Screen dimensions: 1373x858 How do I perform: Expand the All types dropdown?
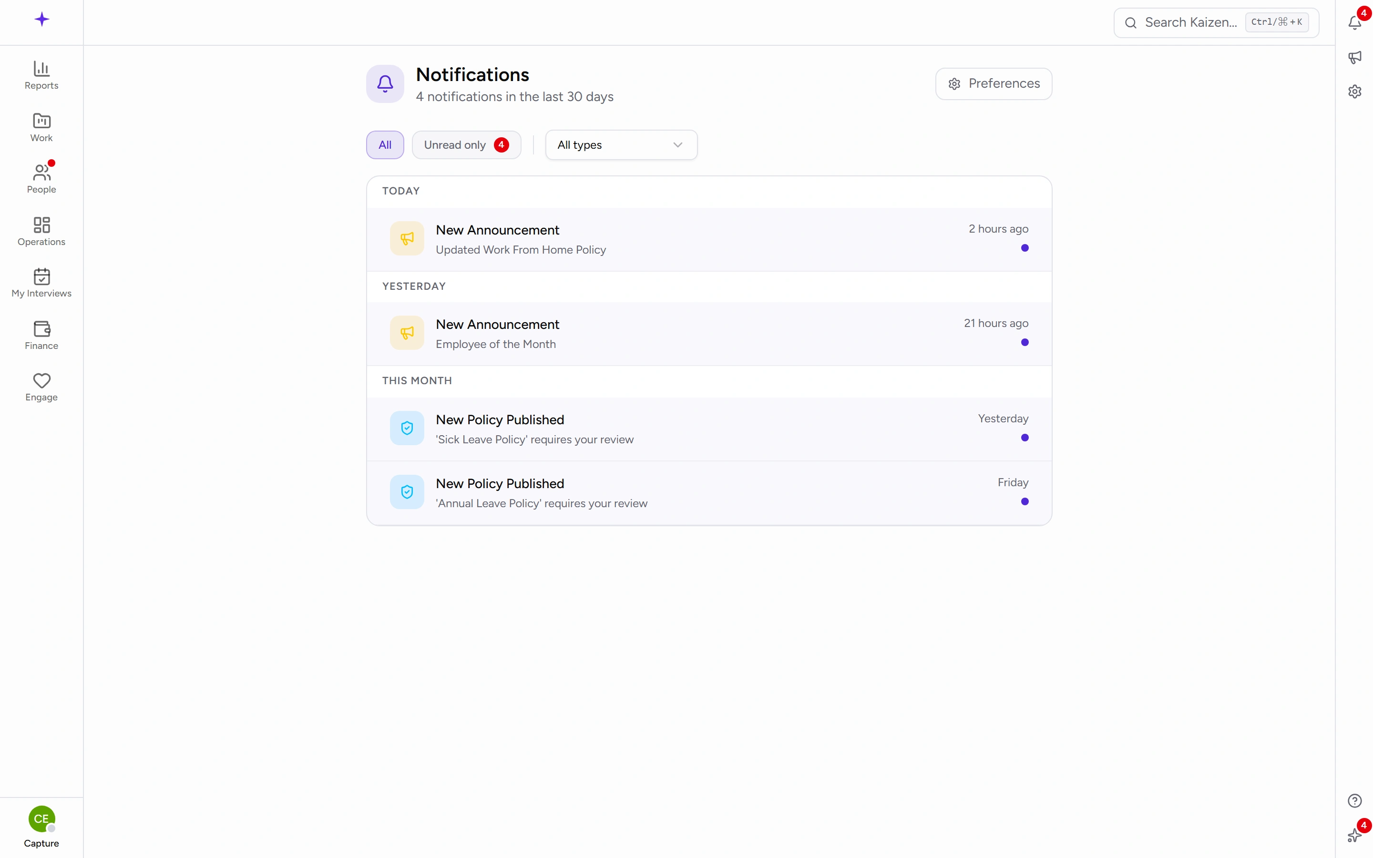pos(621,145)
